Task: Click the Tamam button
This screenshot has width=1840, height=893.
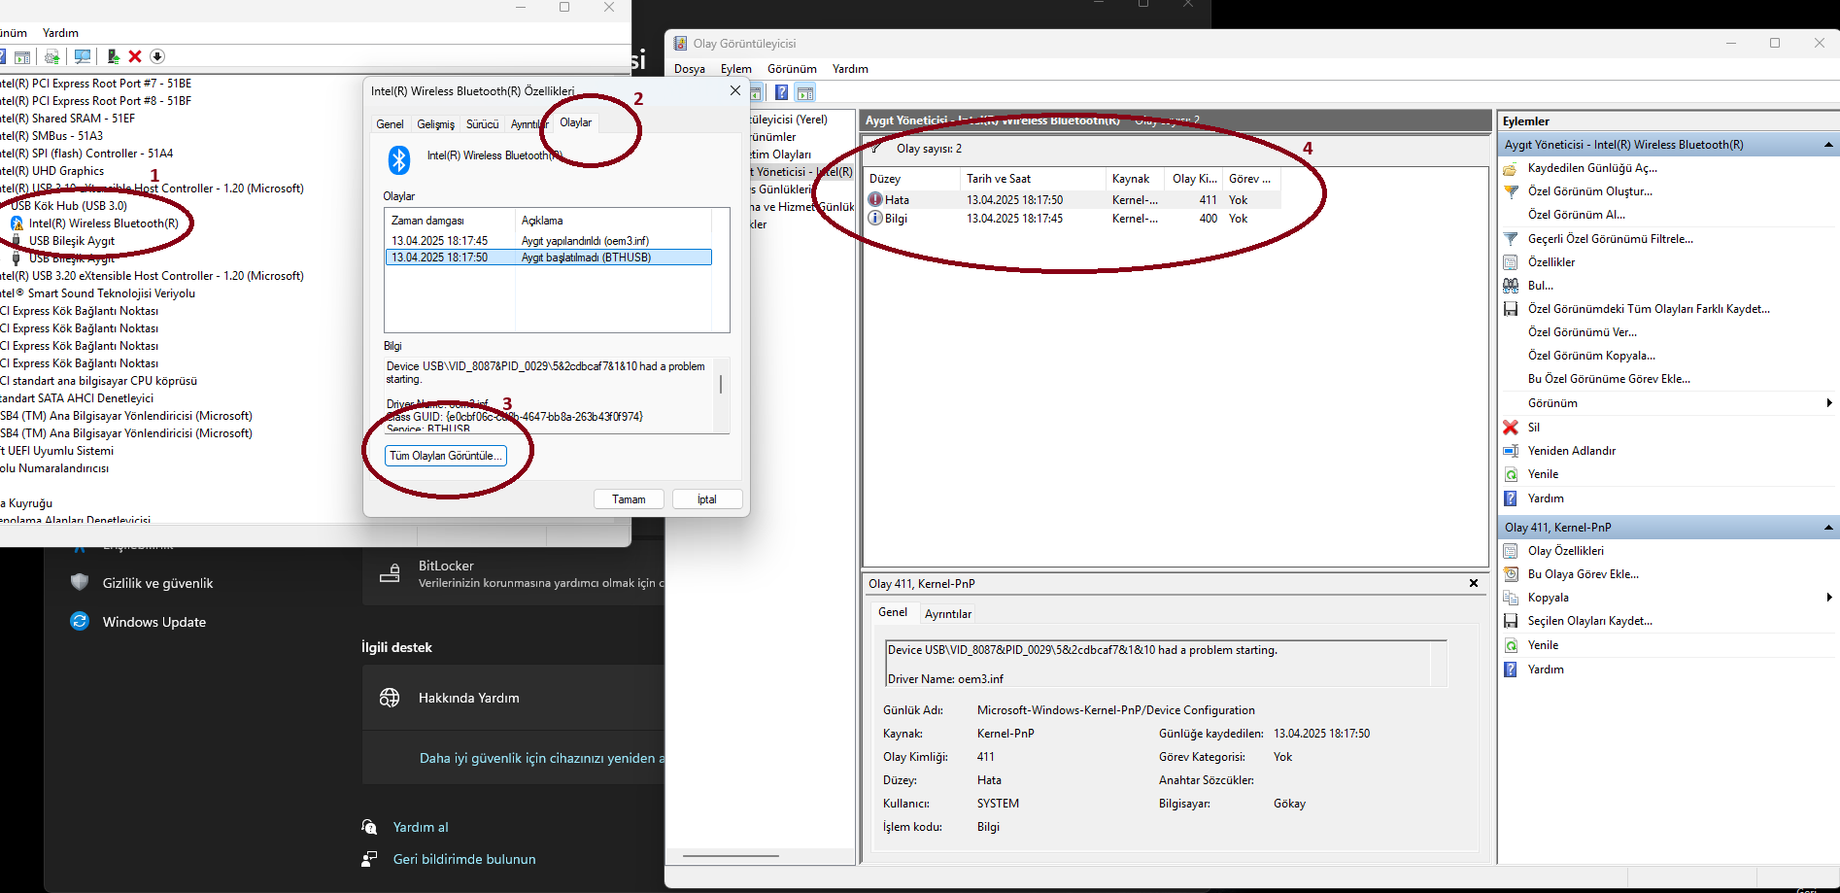Action: click(629, 499)
